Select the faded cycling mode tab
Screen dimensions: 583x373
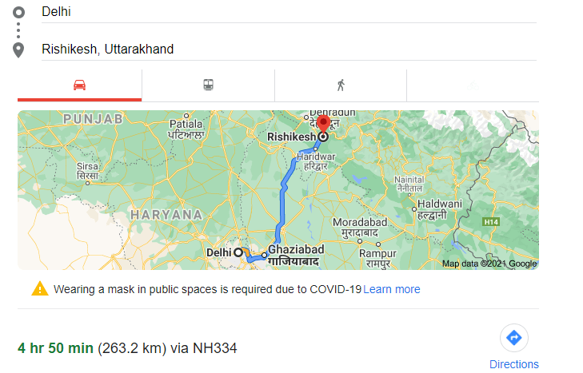[x=473, y=85]
